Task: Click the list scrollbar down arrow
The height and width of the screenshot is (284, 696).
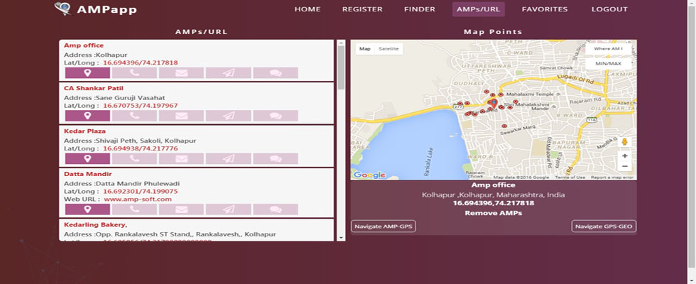Action: pyautogui.click(x=341, y=238)
